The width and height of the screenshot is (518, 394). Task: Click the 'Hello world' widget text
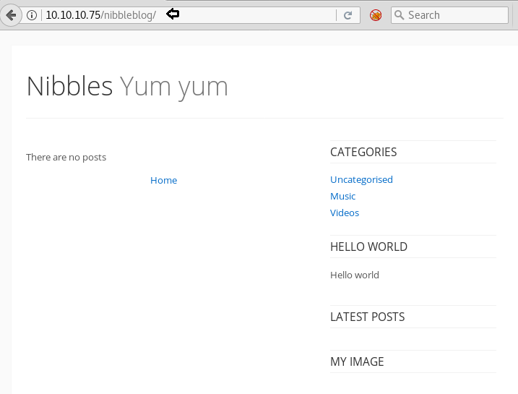(x=354, y=275)
